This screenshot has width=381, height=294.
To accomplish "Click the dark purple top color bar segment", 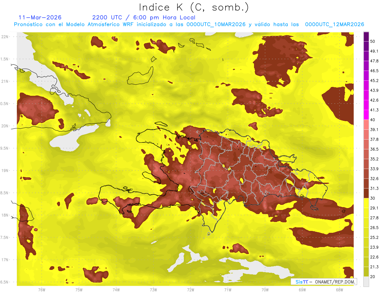I will point(366,37).
